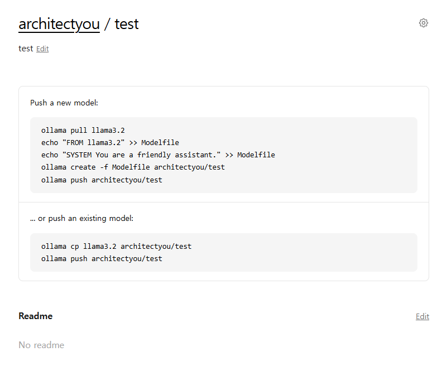Click ollama push line in second code block
Viewport: 442px width, 371px height.
click(102, 259)
